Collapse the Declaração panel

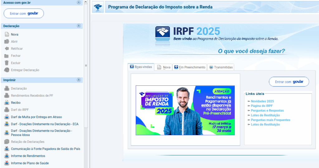click(79, 26)
